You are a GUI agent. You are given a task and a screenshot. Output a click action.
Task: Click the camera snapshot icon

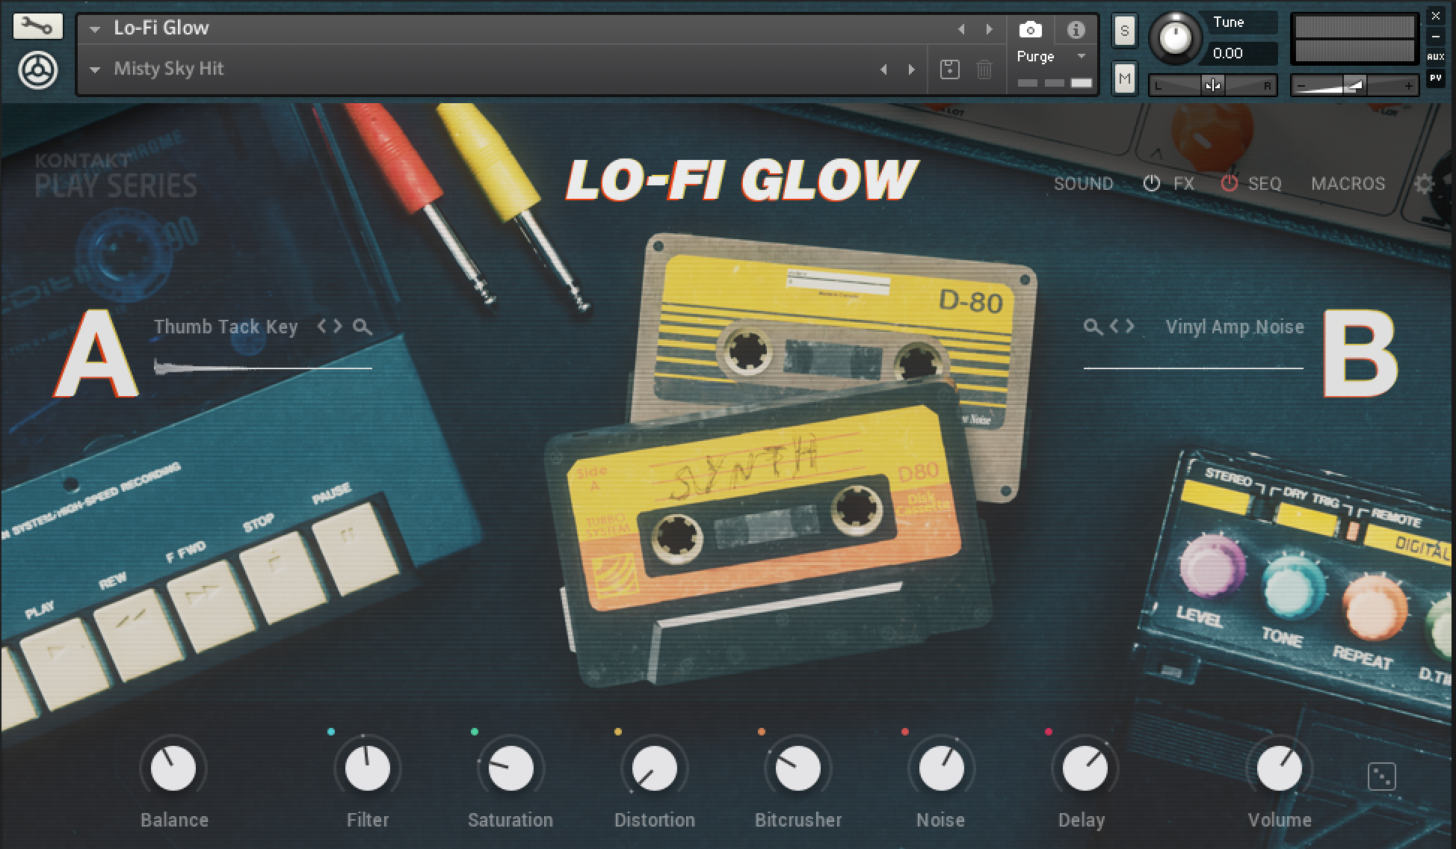point(1030,29)
